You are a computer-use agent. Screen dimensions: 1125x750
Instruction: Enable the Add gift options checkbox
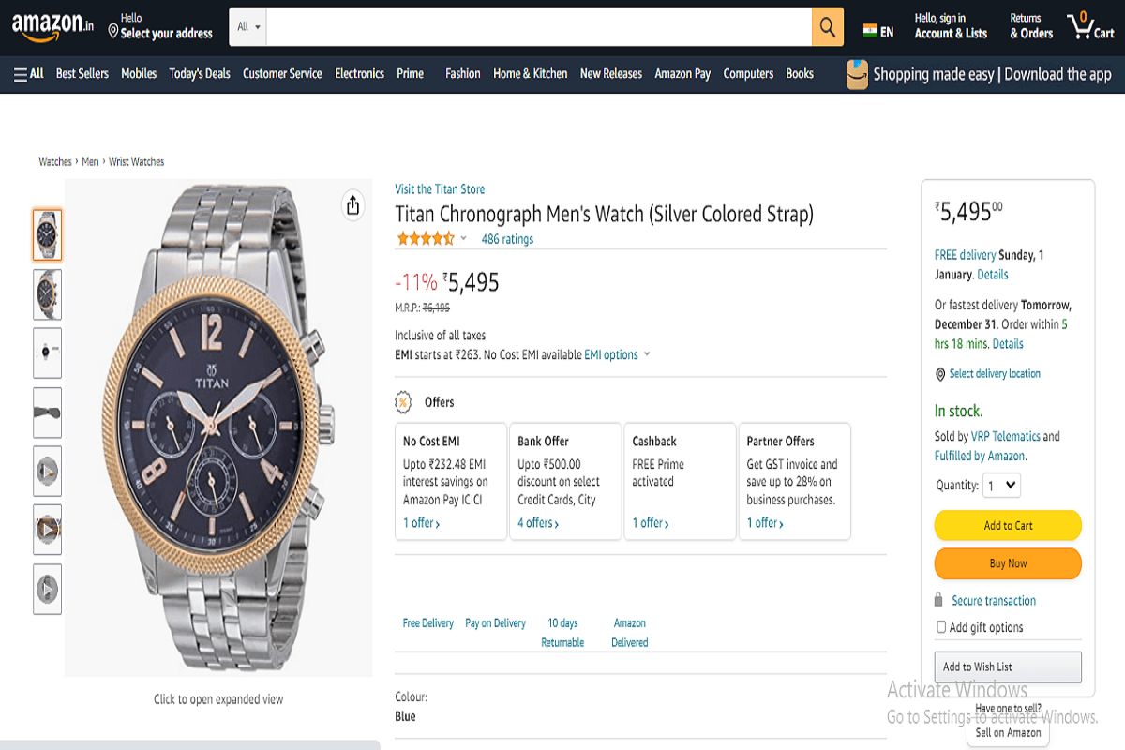point(941,626)
